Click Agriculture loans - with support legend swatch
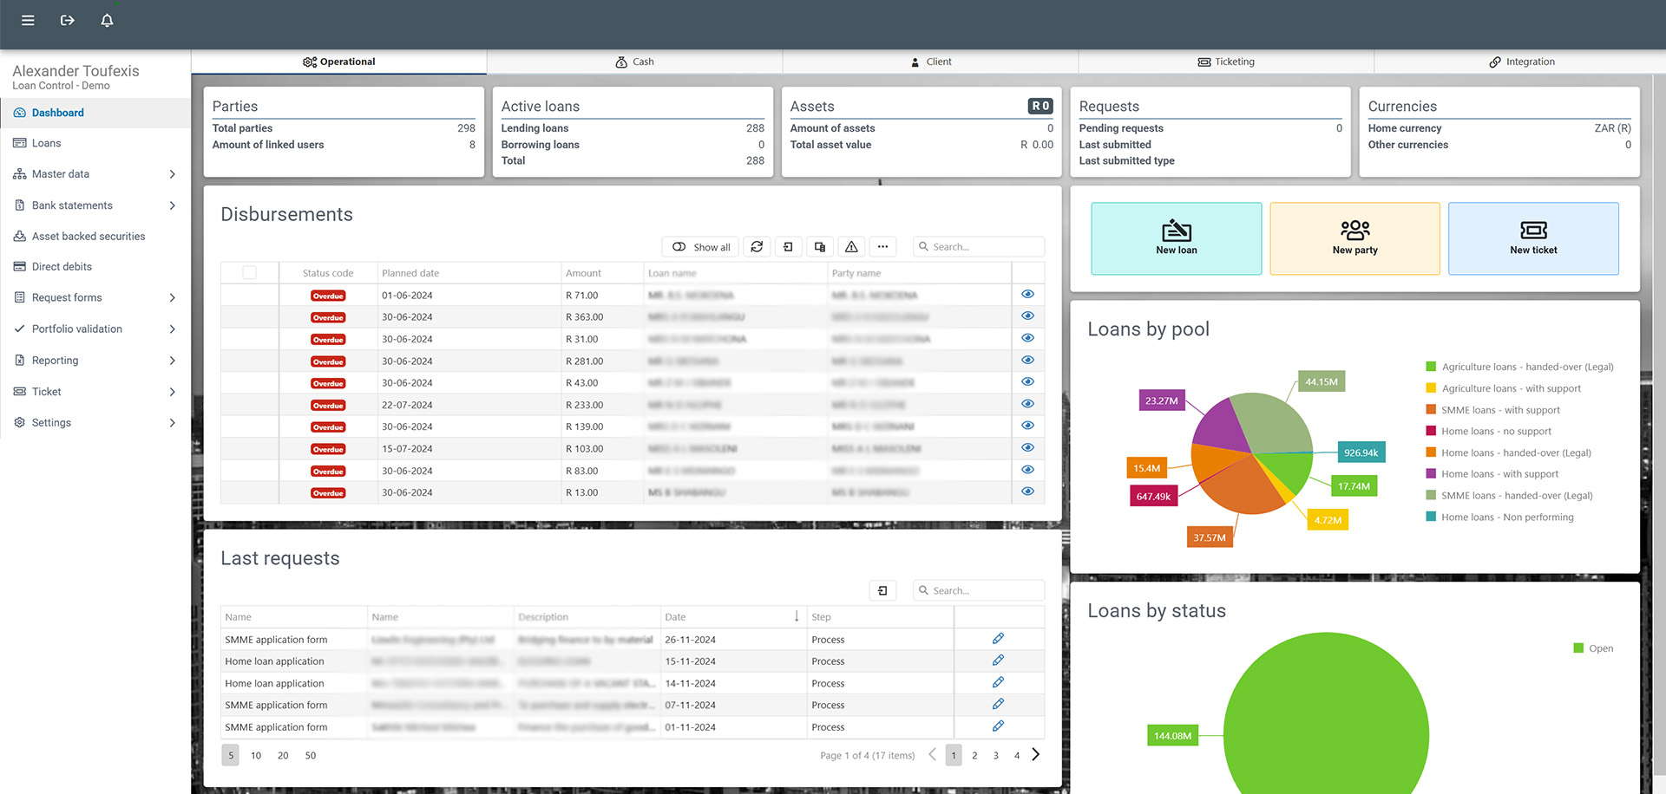Image resolution: width=1666 pixels, height=794 pixels. point(1431,388)
